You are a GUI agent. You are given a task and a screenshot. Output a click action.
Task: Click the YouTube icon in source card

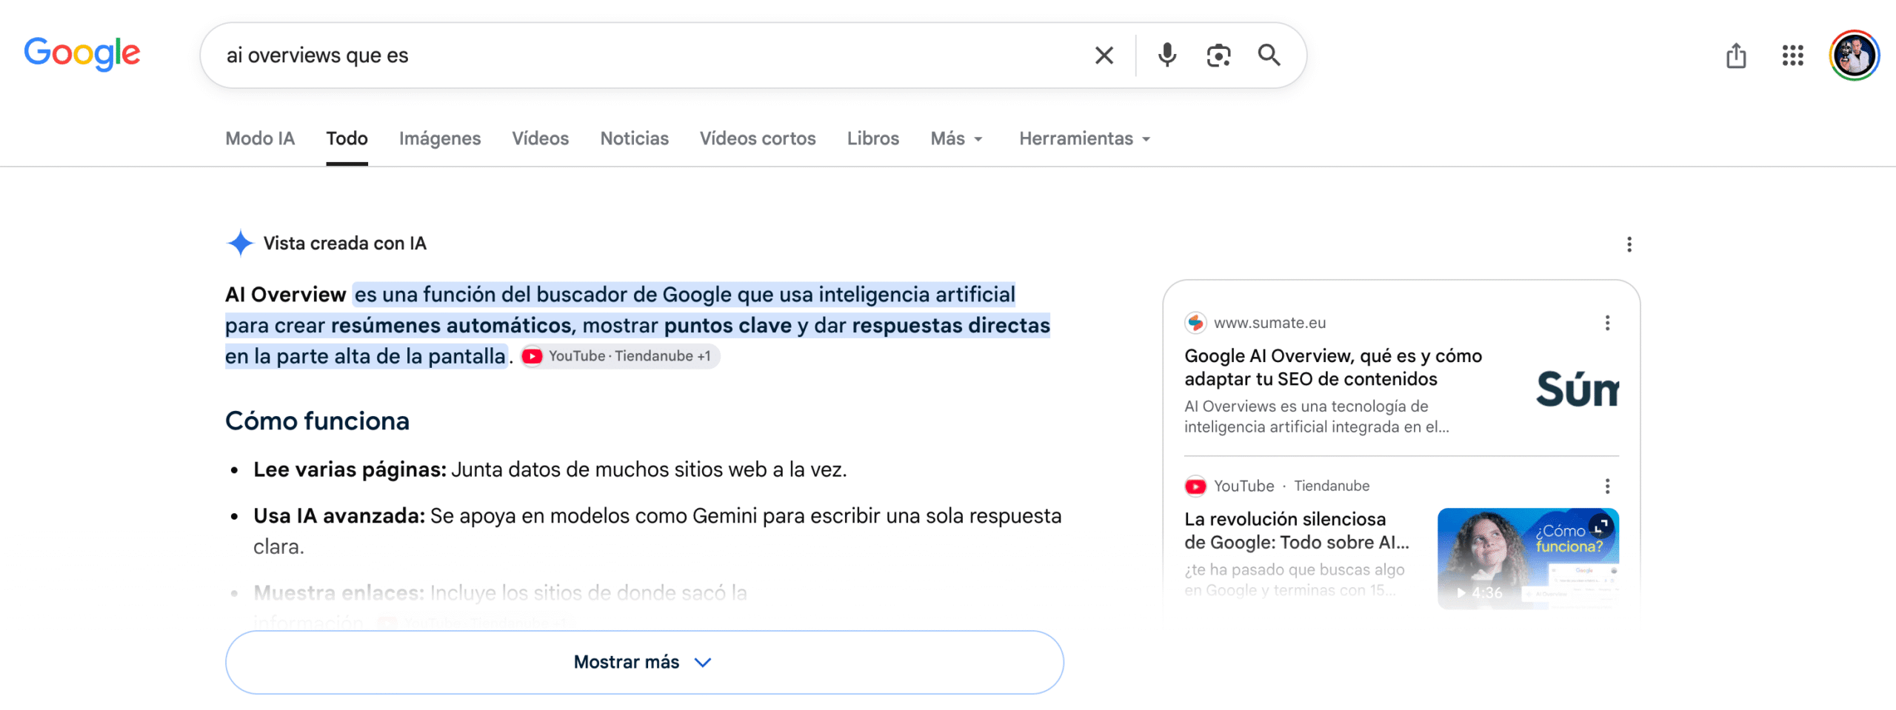click(x=1195, y=486)
